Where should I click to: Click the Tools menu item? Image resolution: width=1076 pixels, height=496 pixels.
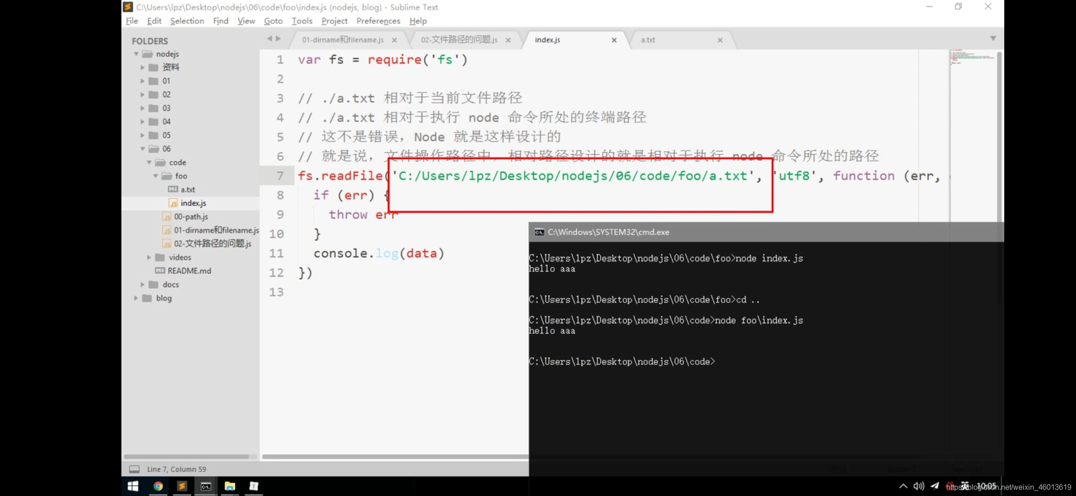(302, 21)
